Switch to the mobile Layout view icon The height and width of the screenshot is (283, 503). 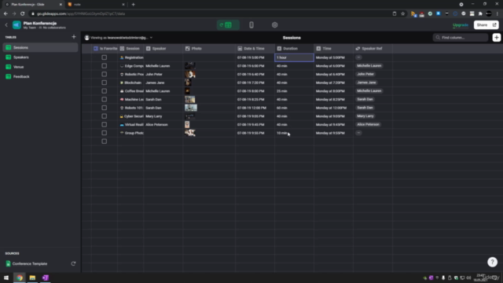[x=251, y=25]
